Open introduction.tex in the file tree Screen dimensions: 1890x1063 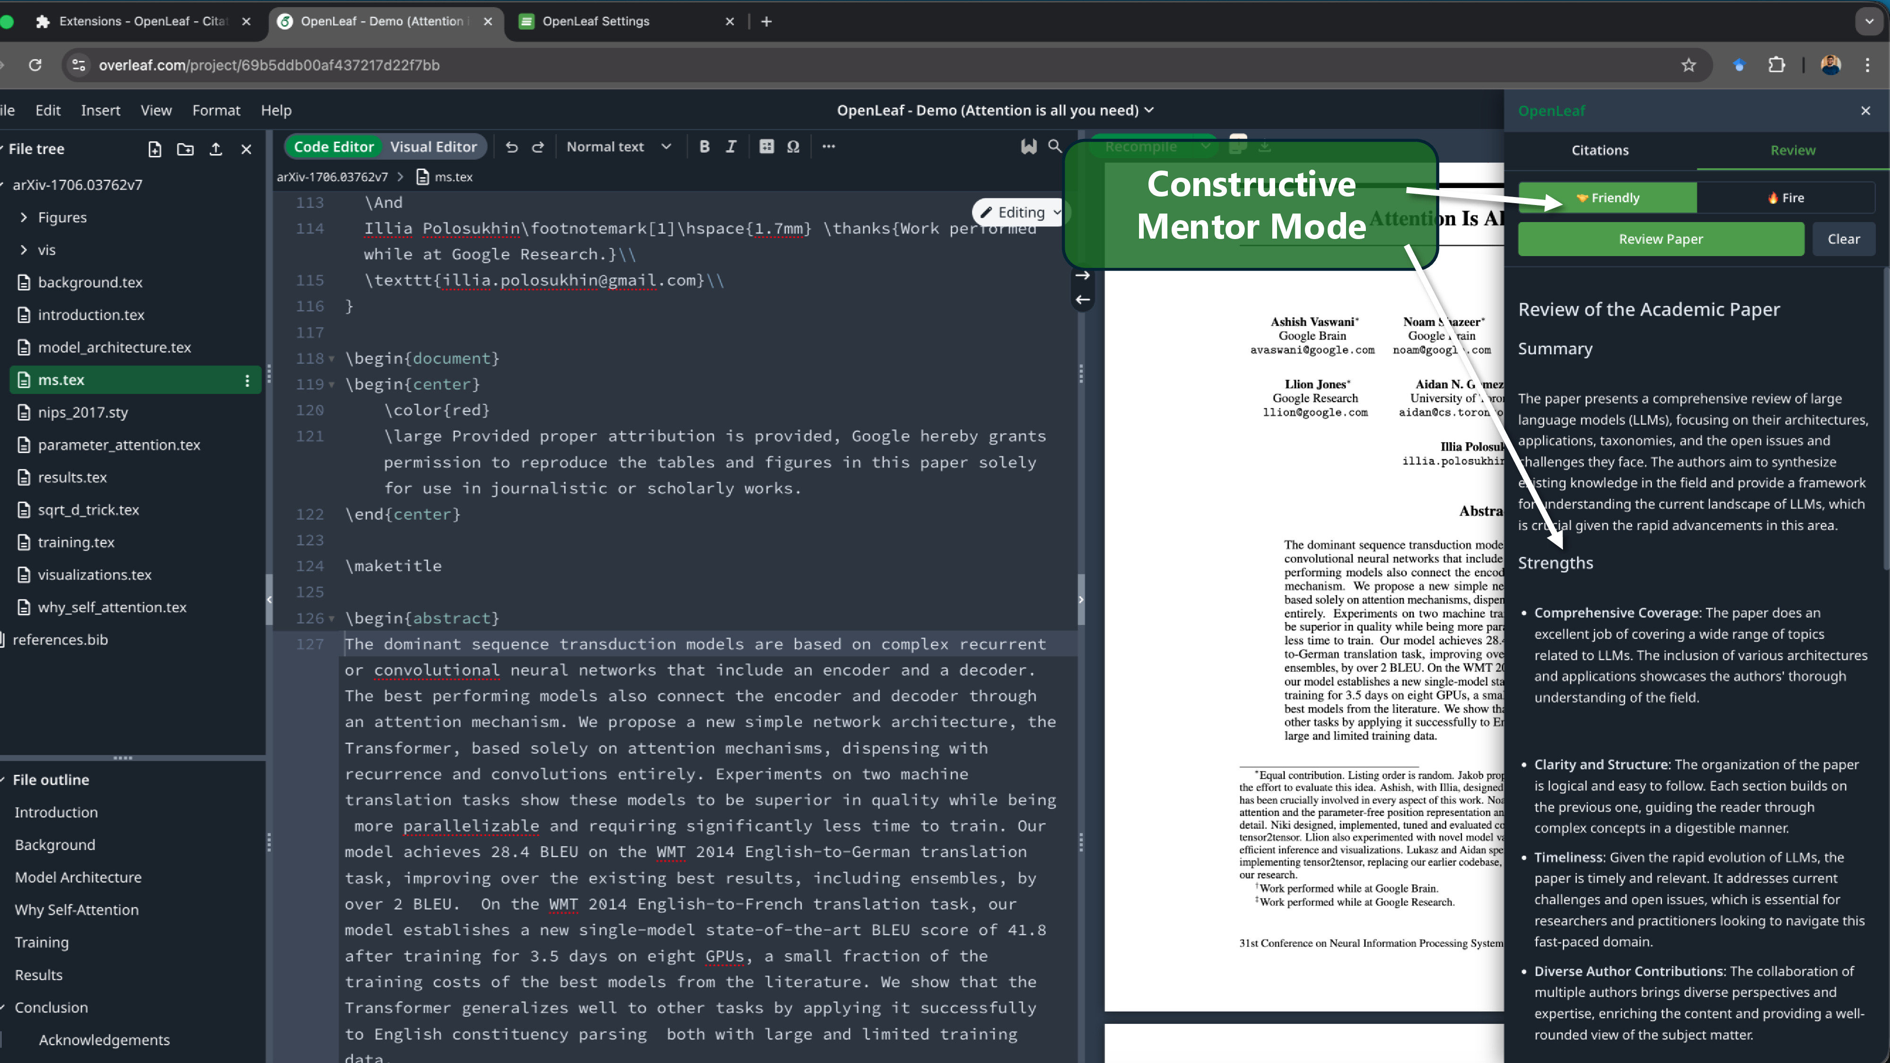coord(91,315)
